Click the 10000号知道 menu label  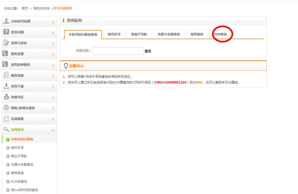20,21
